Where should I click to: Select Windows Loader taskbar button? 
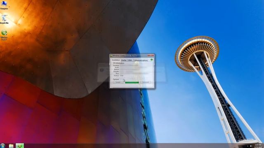tap(20, 146)
